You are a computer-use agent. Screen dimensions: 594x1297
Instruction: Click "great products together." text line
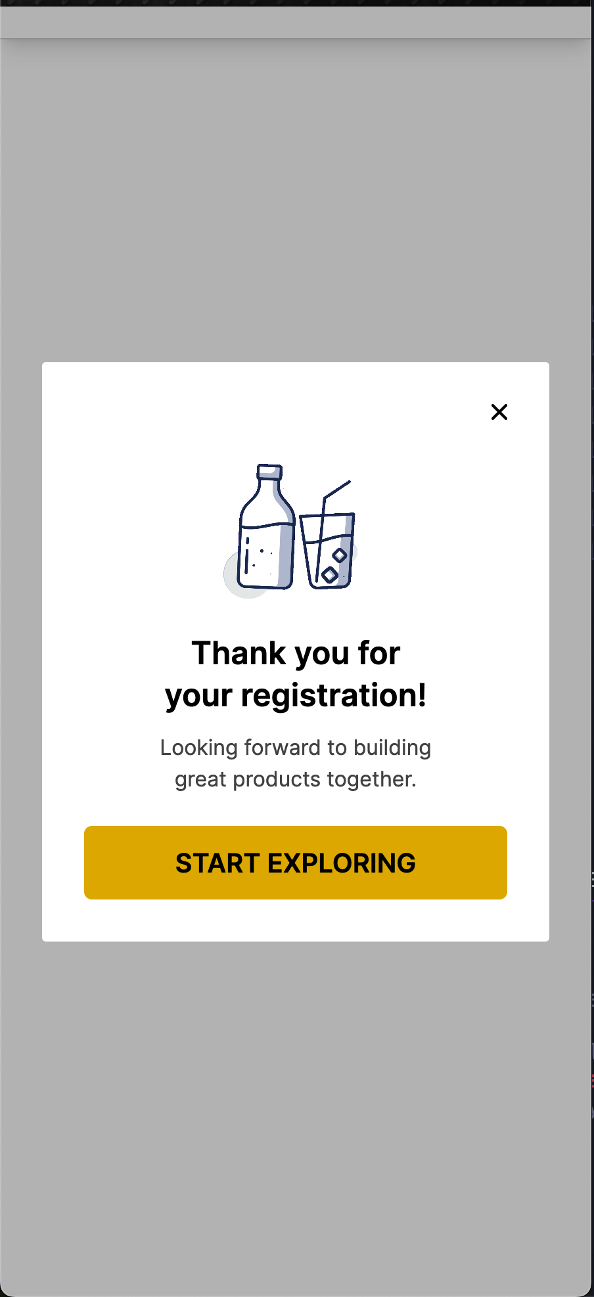[296, 779]
